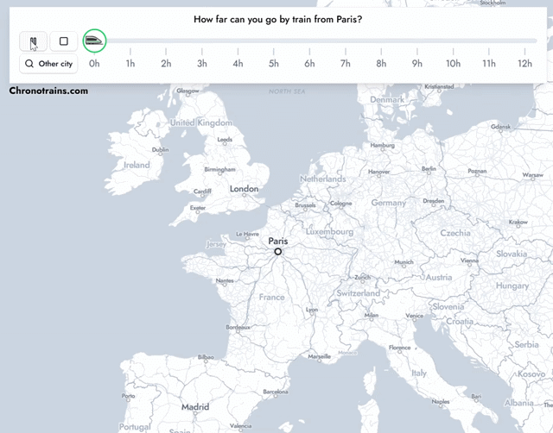Select Dublin on the map

pyautogui.click(x=160, y=149)
